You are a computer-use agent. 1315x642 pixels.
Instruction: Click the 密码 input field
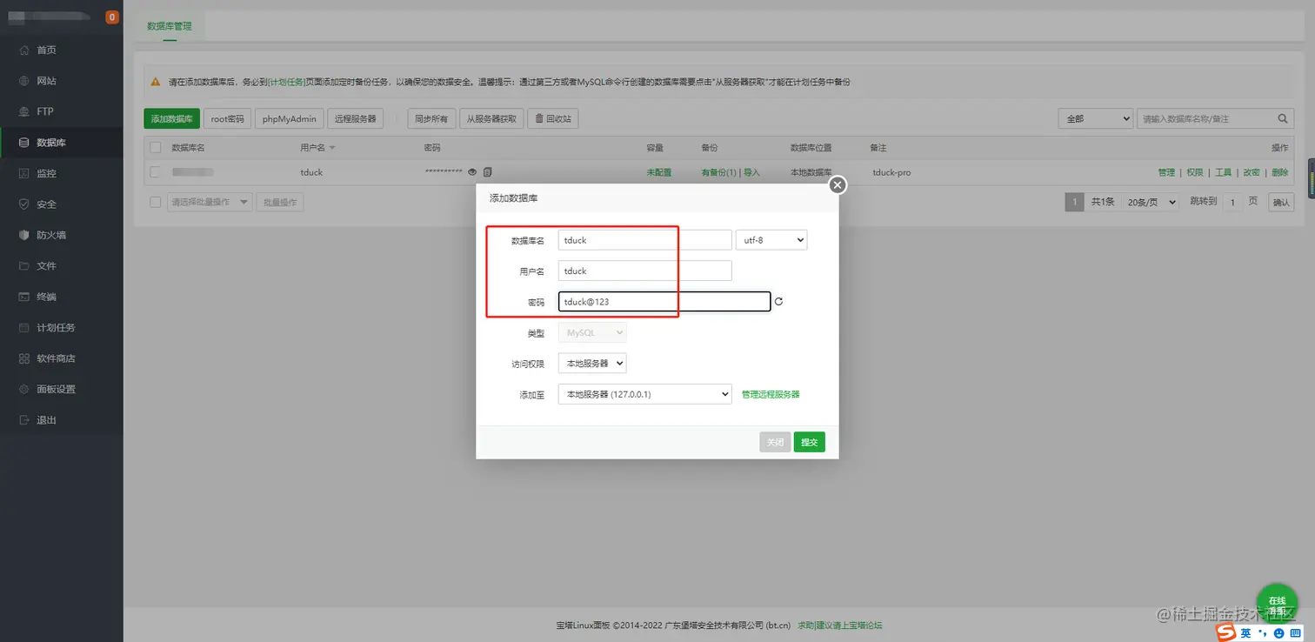tap(664, 301)
